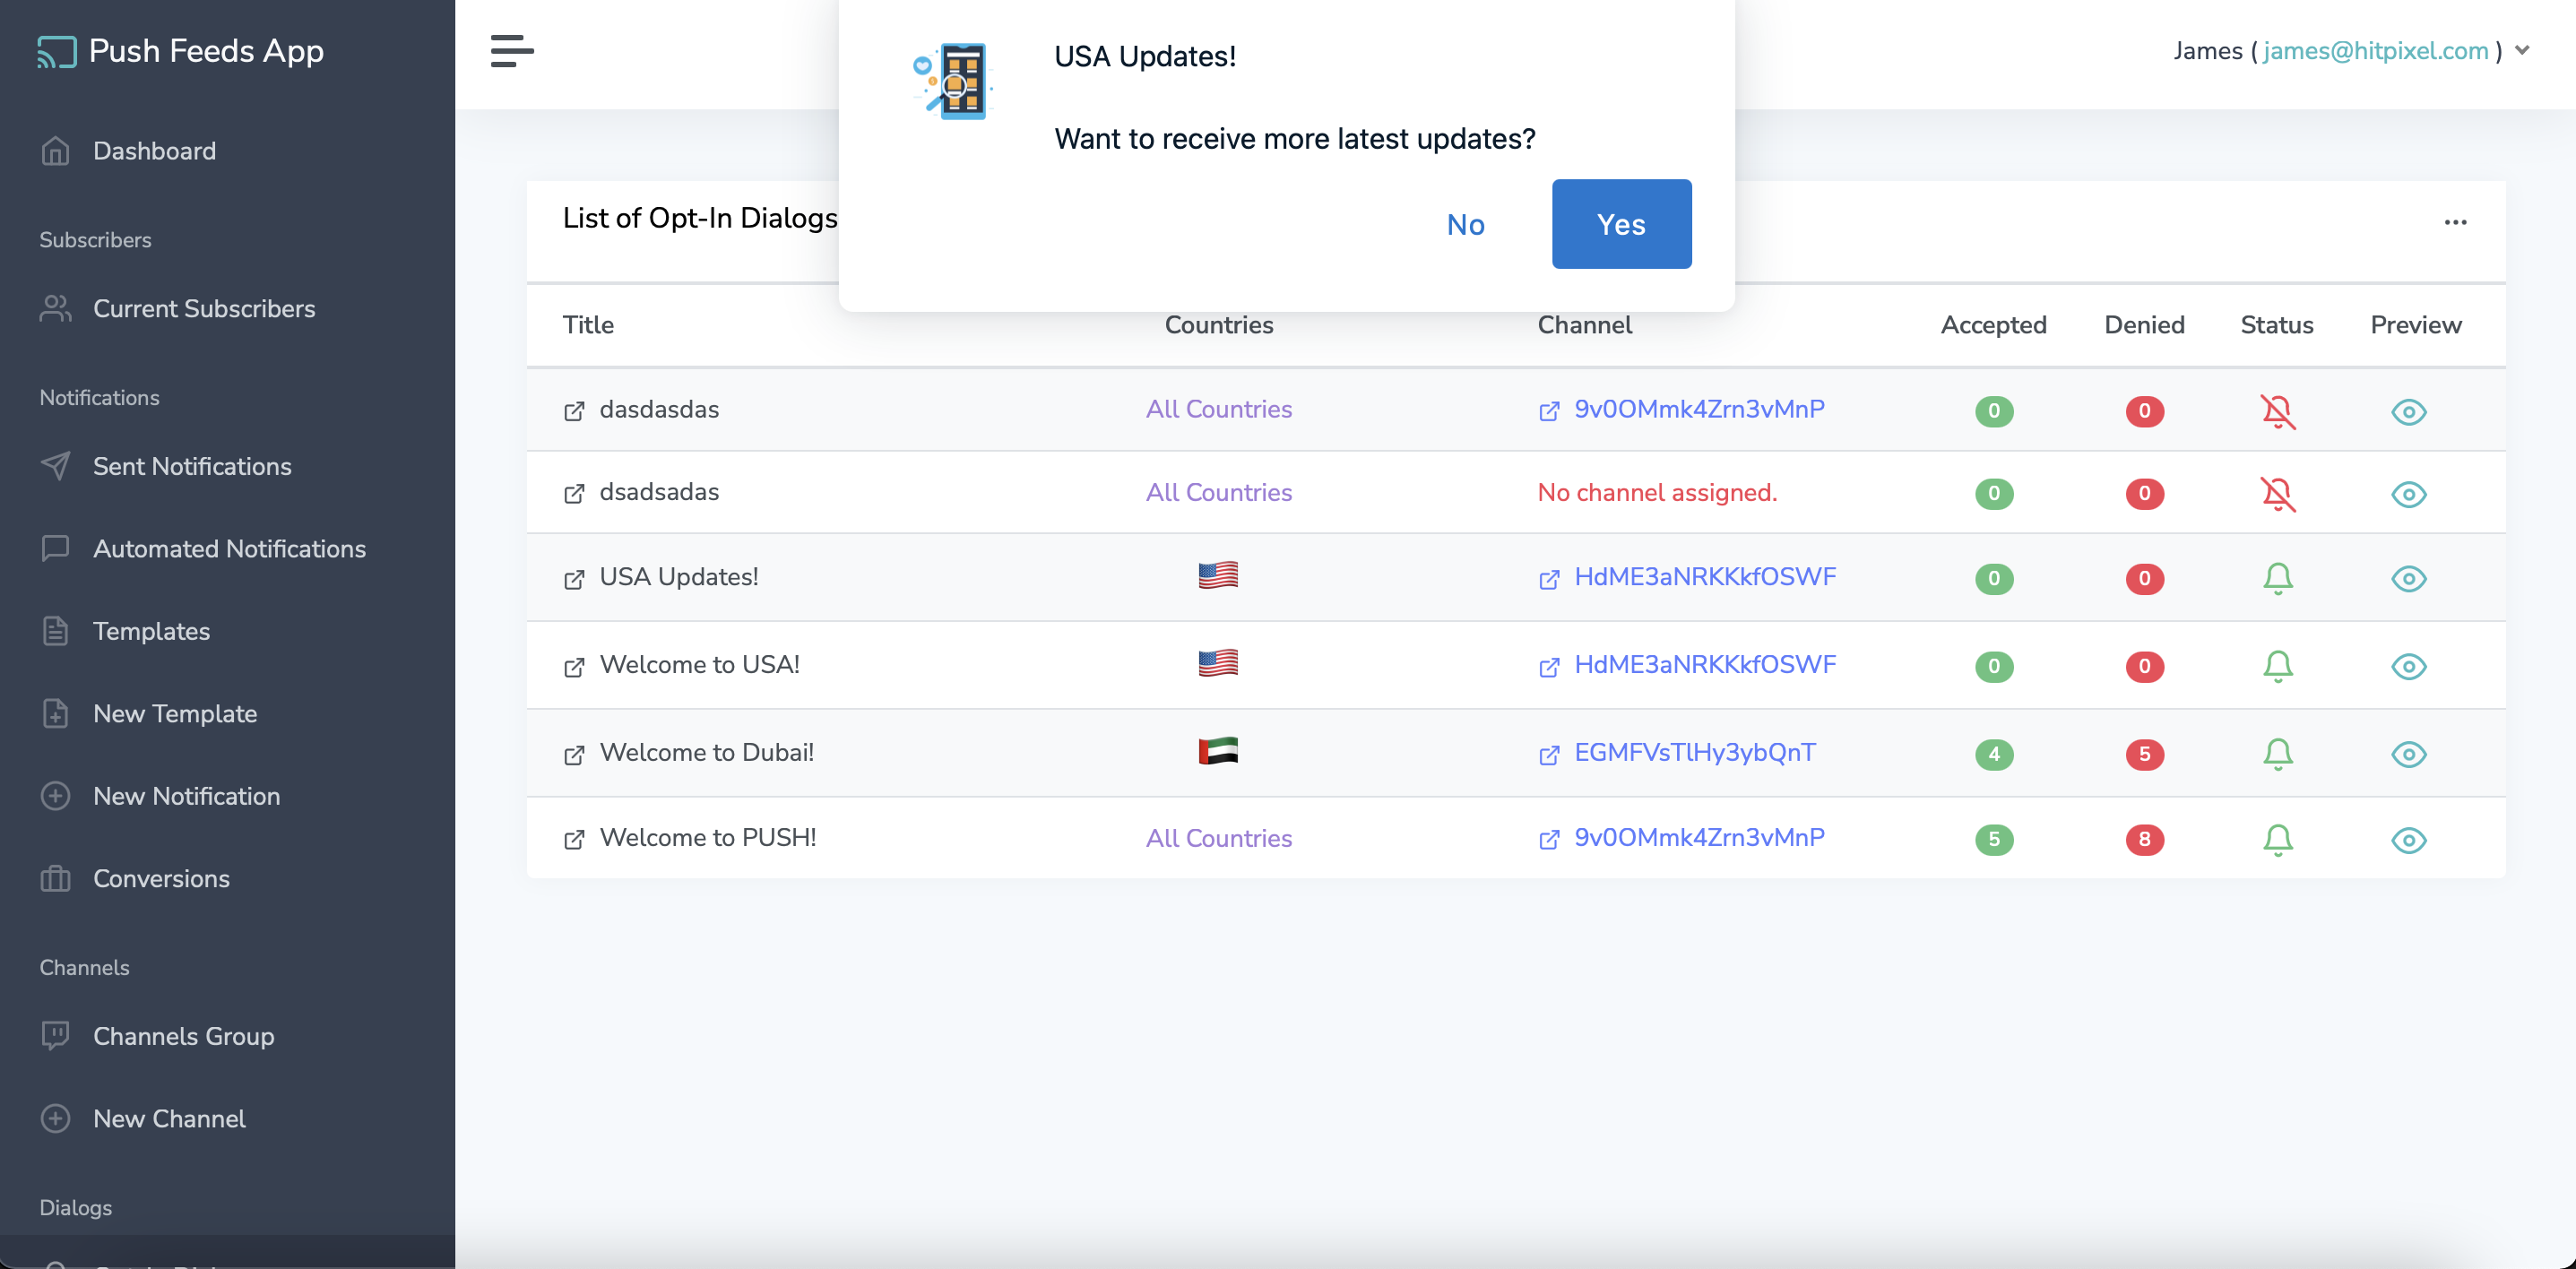The height and width of the screenshot is (1269, 2576).
Task: Select Automated Notifications from sidebar
Action: pyautogui.click(x=229, y=548)
